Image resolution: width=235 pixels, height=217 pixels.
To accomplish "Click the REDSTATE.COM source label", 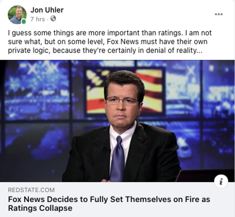I will [x=31, y=190].
